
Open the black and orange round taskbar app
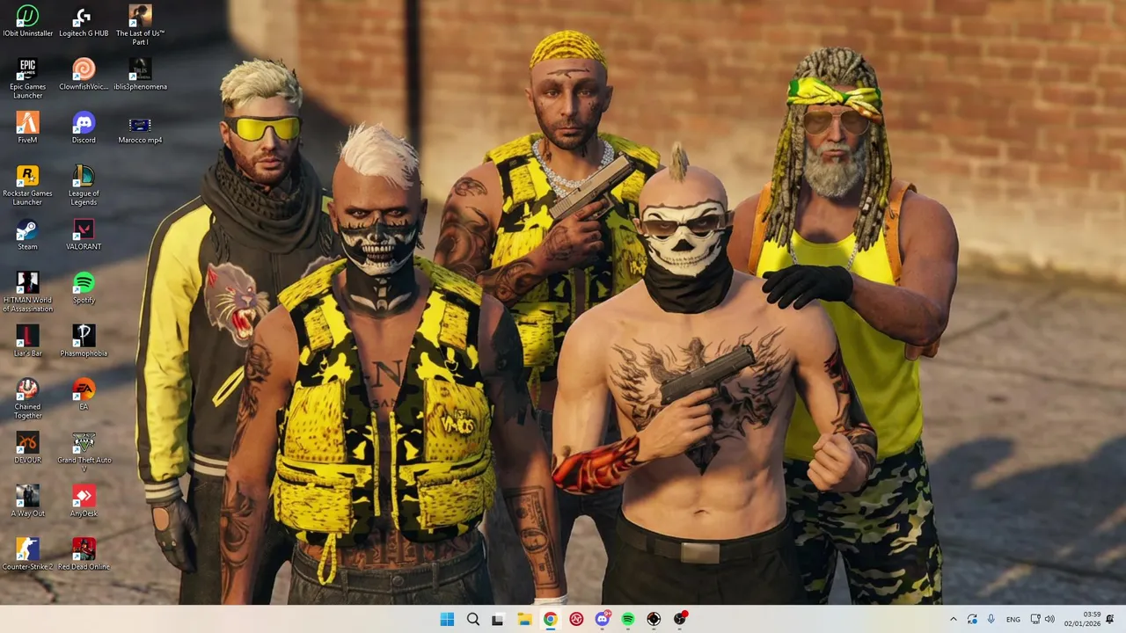(x=654, y=619)
